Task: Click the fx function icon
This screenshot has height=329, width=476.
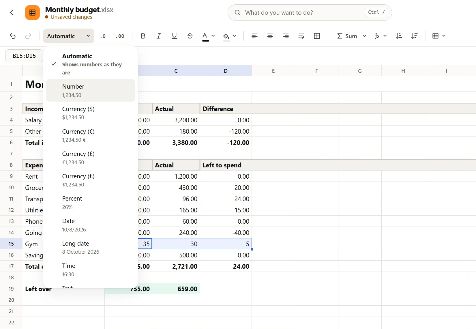Action: [377, 36]
